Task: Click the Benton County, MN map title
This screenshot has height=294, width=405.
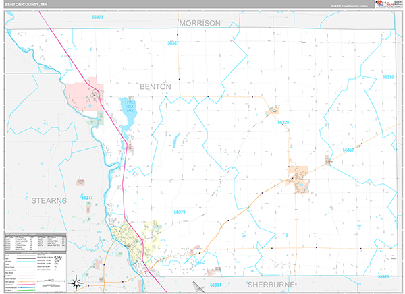Action: (26, 5)
